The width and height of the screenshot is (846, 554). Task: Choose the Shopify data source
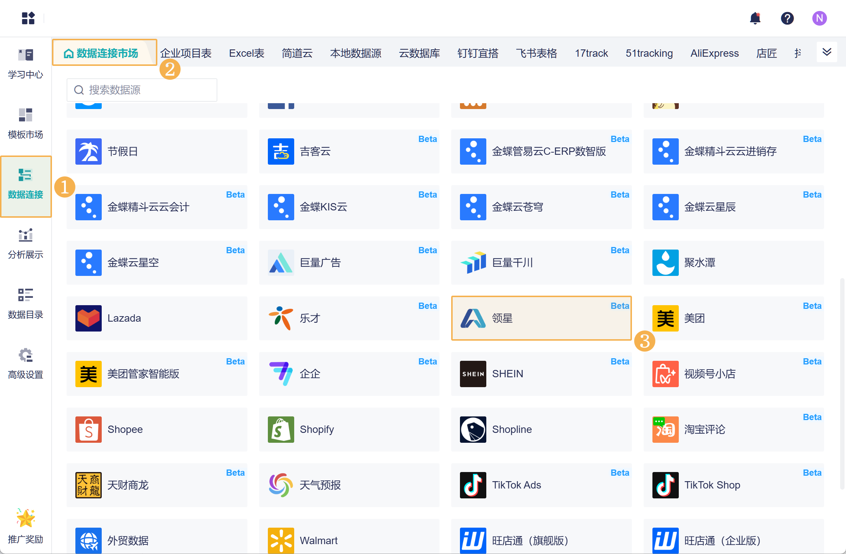click(349, 430)
